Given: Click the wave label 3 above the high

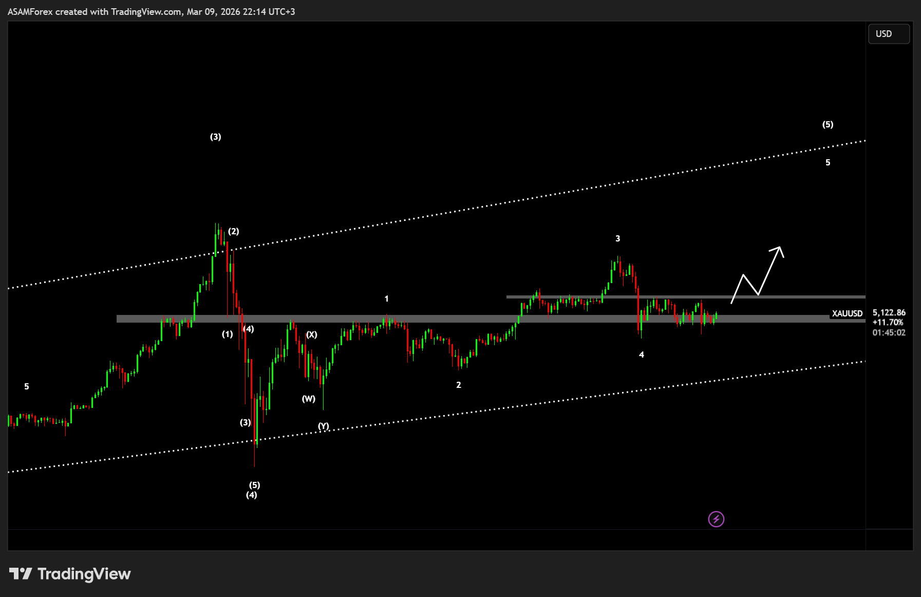Looking at the screenshot, I should [x=618, y=238].
